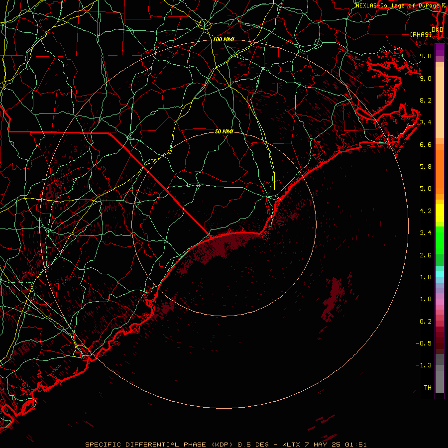Click the '1.8' value on the color scale

click(426, 277)
